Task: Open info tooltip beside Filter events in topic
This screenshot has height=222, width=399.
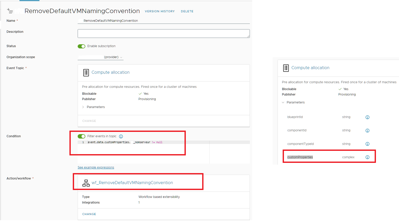Action: [121, 136]
